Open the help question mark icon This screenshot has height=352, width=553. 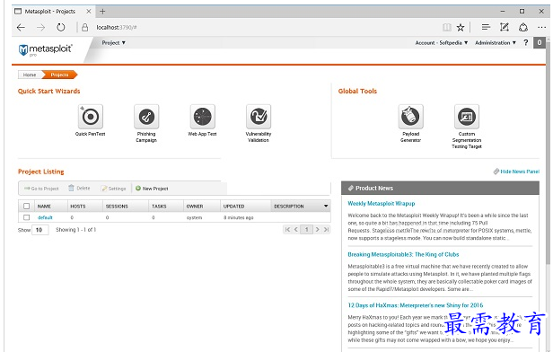point(525,43)
